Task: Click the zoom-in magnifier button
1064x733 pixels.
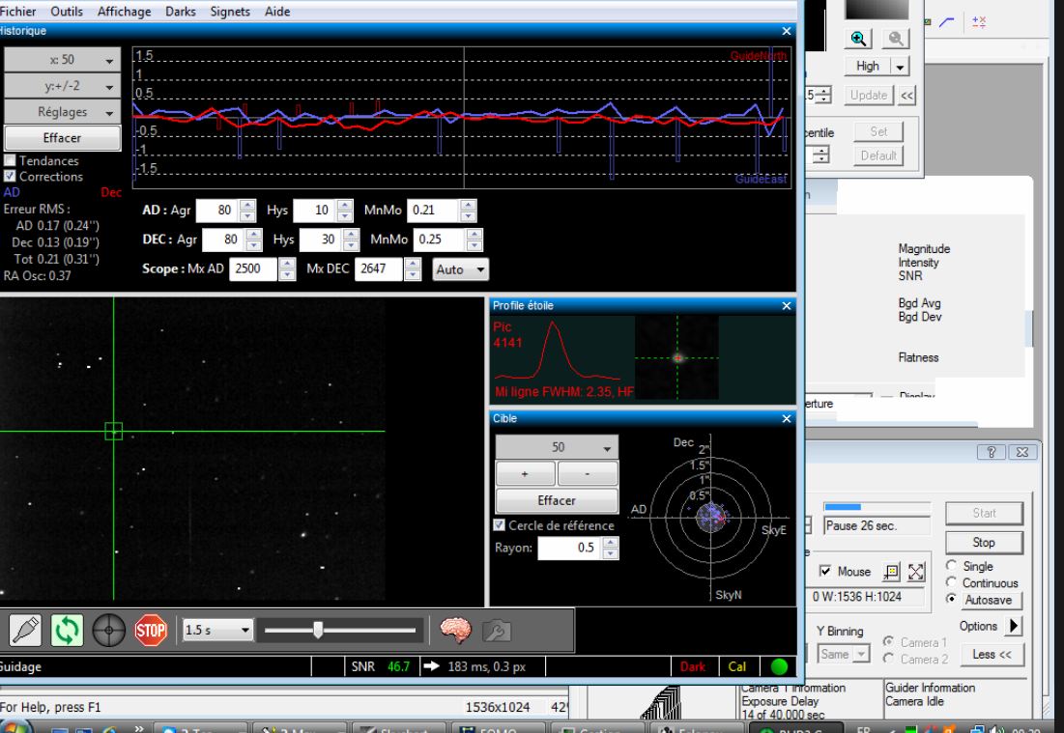Action: [858, 38]
